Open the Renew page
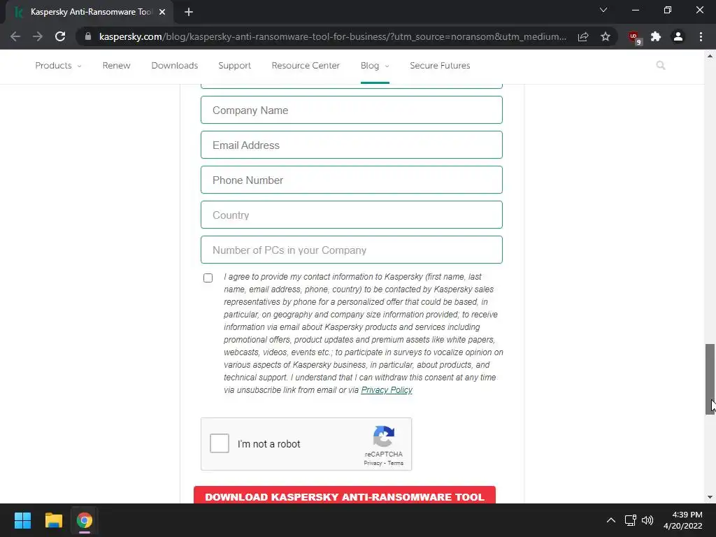The width and height of the screenshot is (716, 537). click(x=117, y=65)
